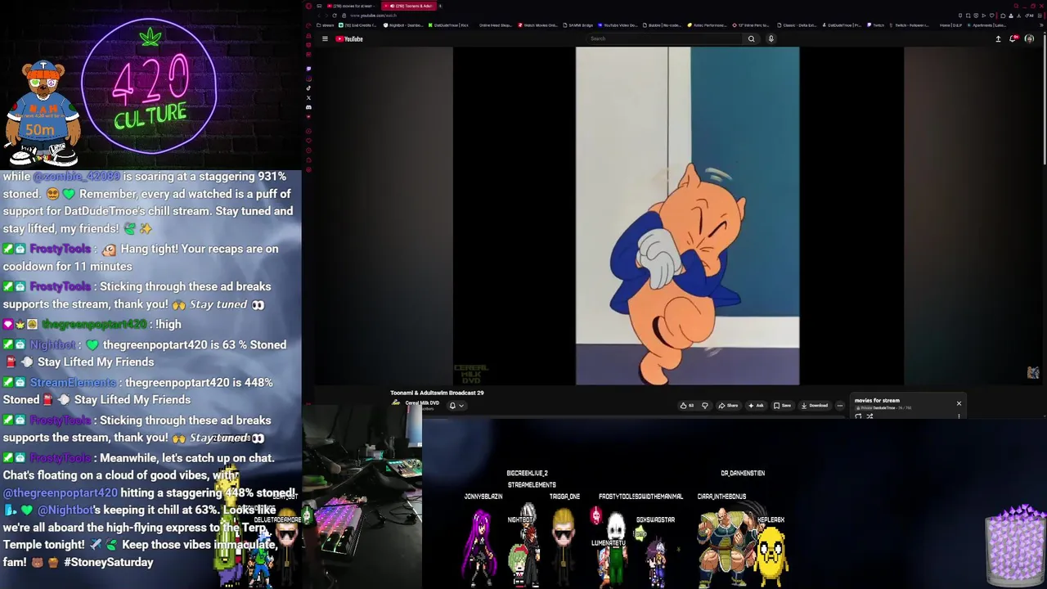The height and width of the screenshot is (589, 1047).
Task: Focus the YouTube search box
Action: click(666, 38)
